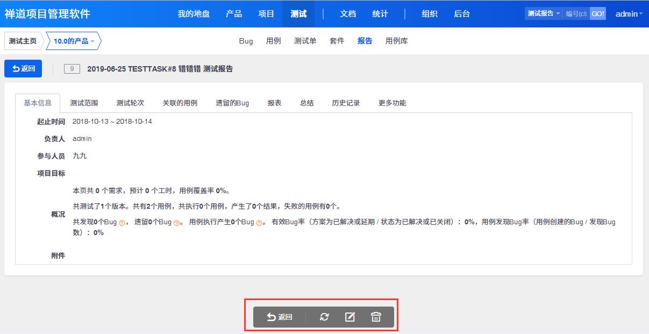This screenshot has width=649, height=334.
Task: Click the help icon after 遗留0个Bug
Action: coord(177,223)
